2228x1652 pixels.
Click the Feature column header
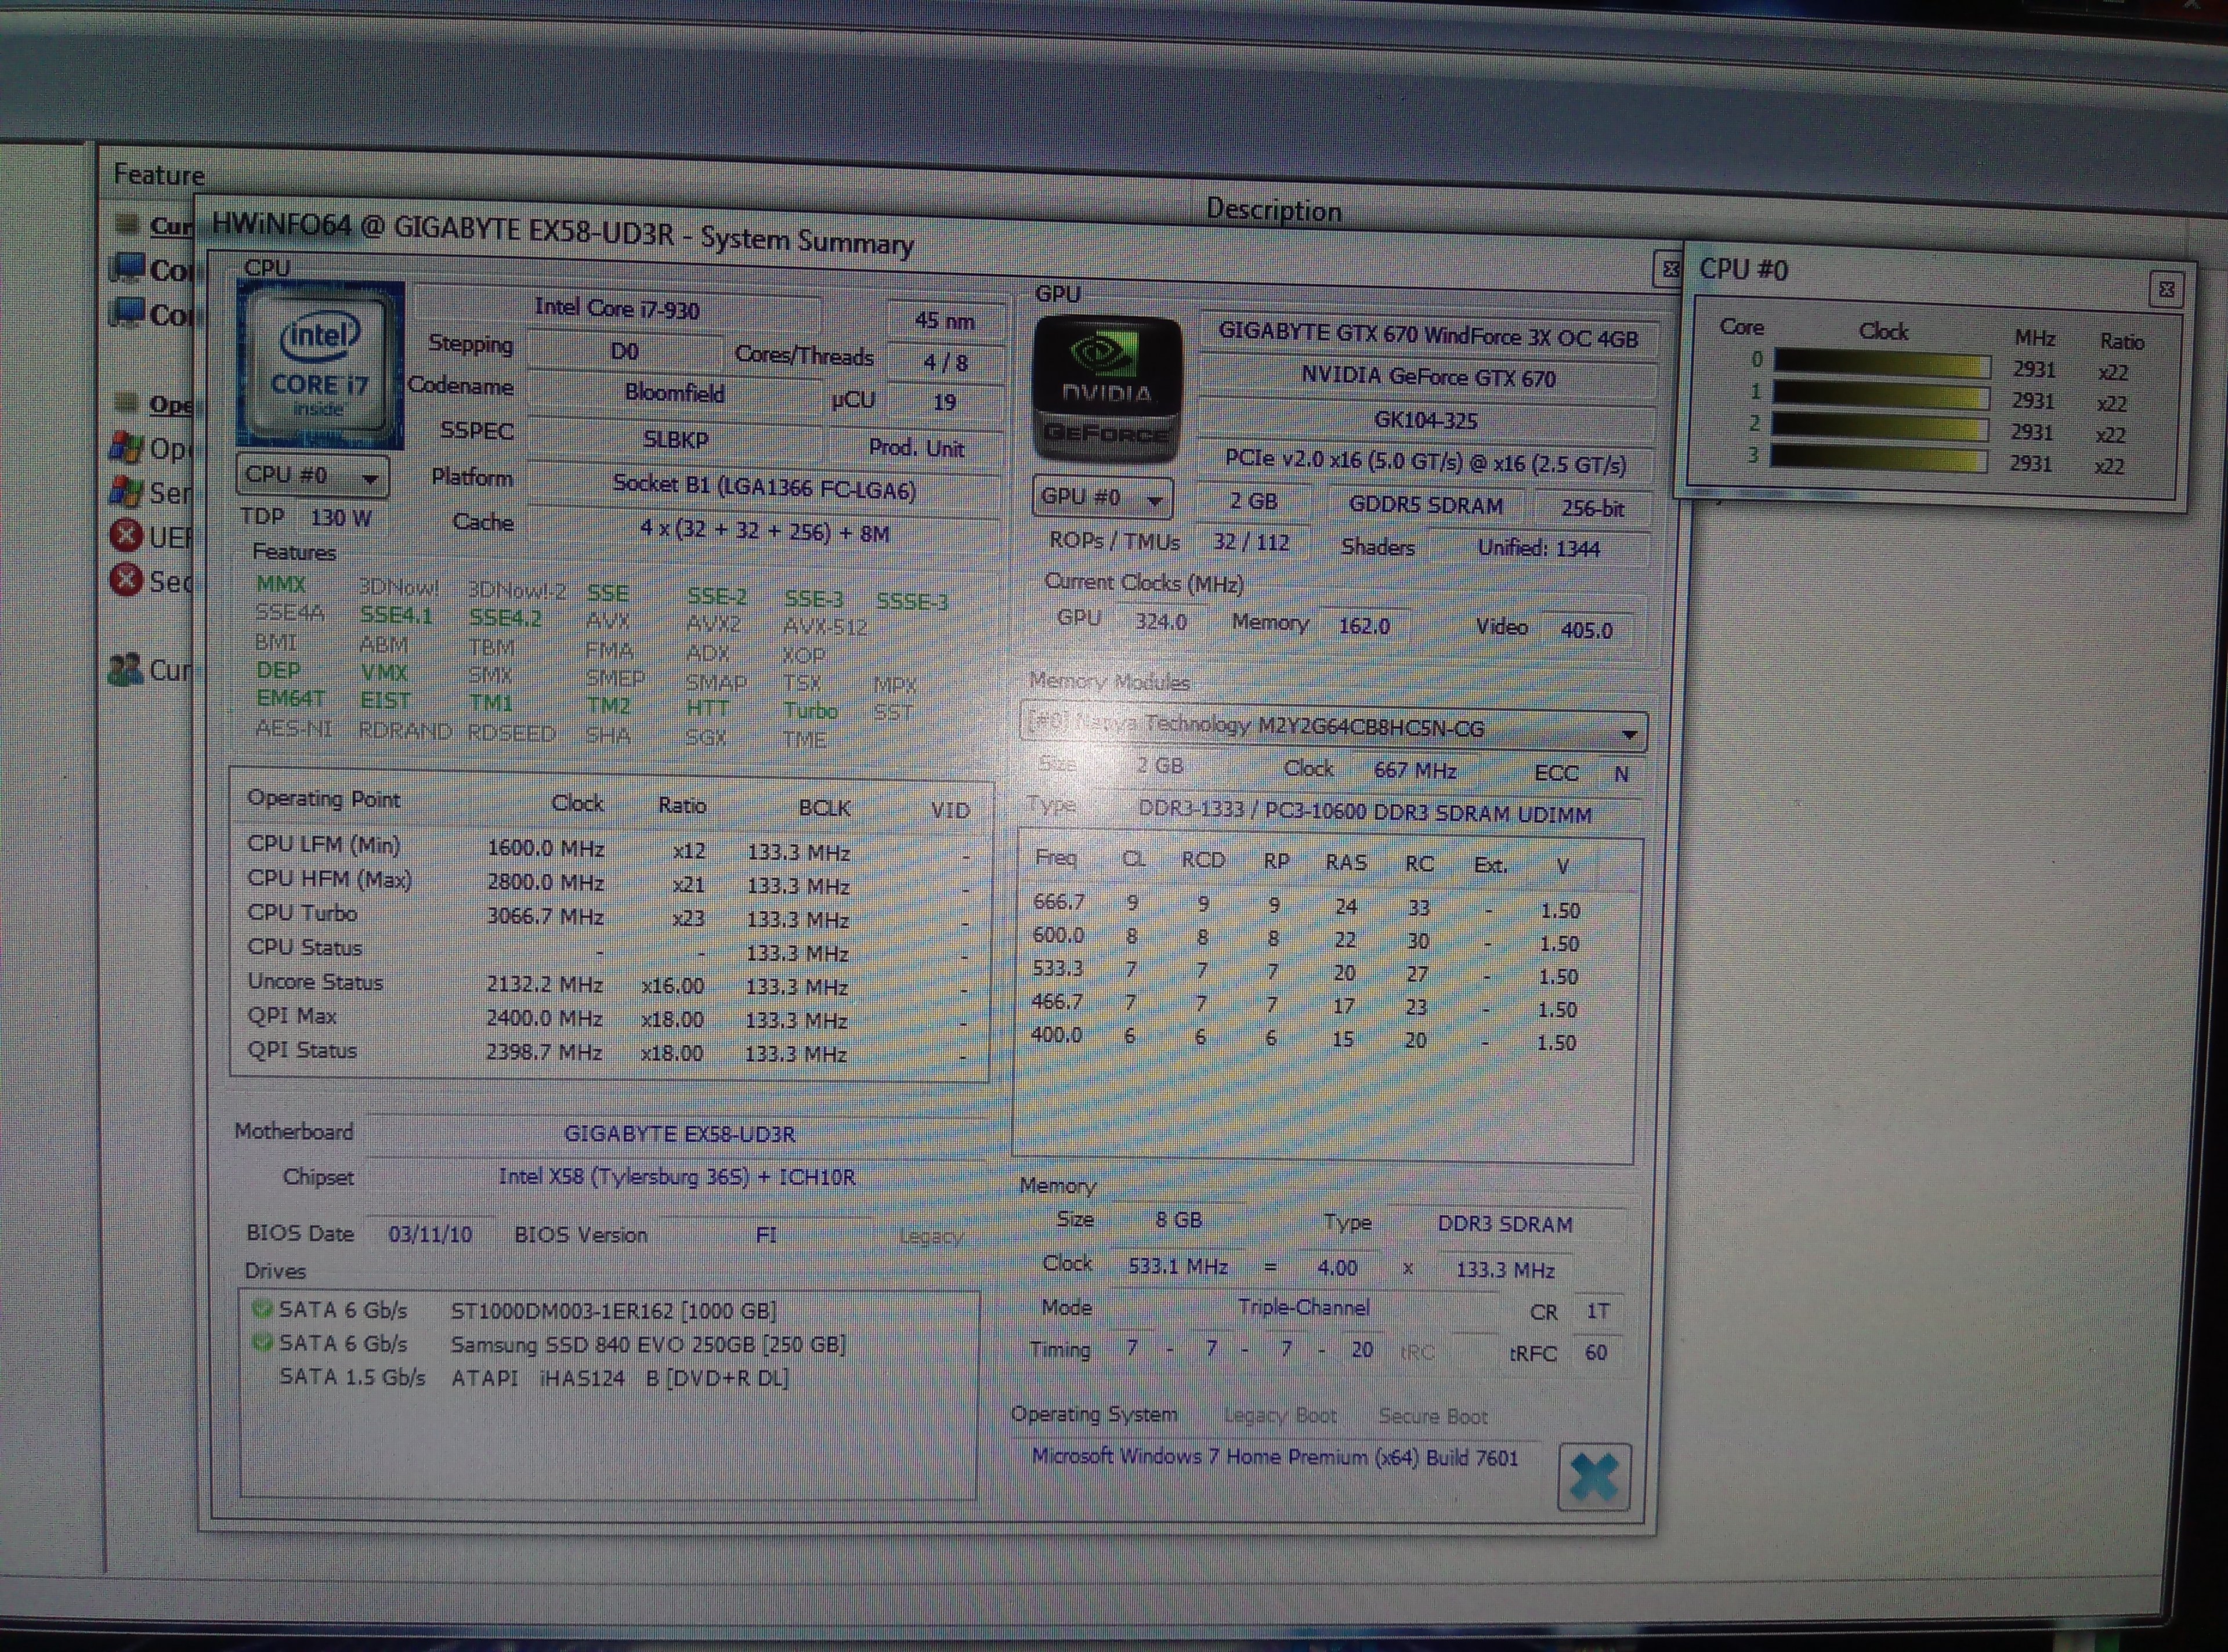pyautogui.click(x=159, y=175)
